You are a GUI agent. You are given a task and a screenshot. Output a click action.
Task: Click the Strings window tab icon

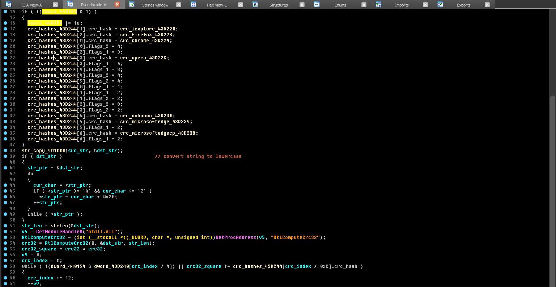pyautogui.click(x=132, y=5)
